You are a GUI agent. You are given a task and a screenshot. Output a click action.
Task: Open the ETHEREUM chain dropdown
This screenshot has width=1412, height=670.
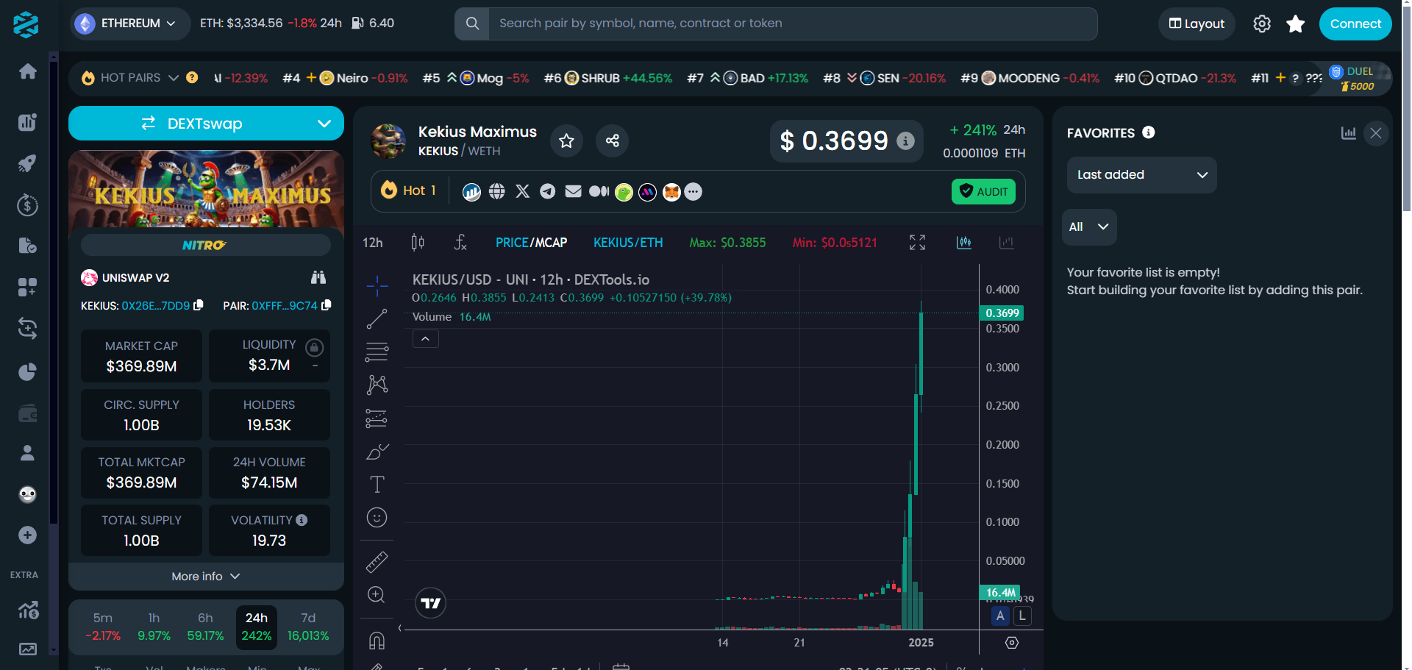pyautogui.click(x=130, y=24)
